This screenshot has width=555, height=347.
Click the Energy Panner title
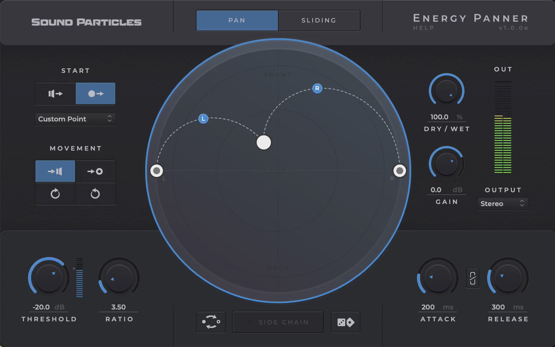471,18
